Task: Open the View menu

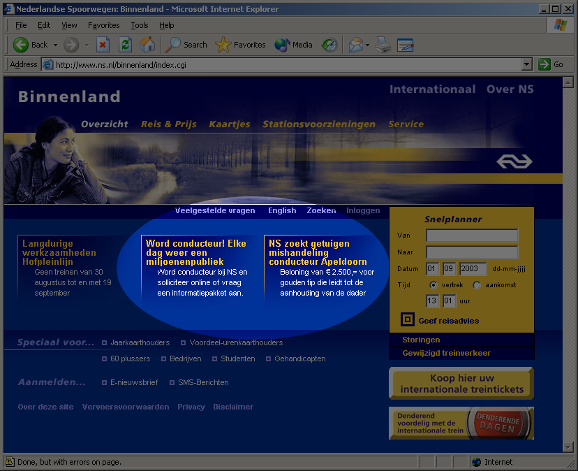Action: pos(69,25)
